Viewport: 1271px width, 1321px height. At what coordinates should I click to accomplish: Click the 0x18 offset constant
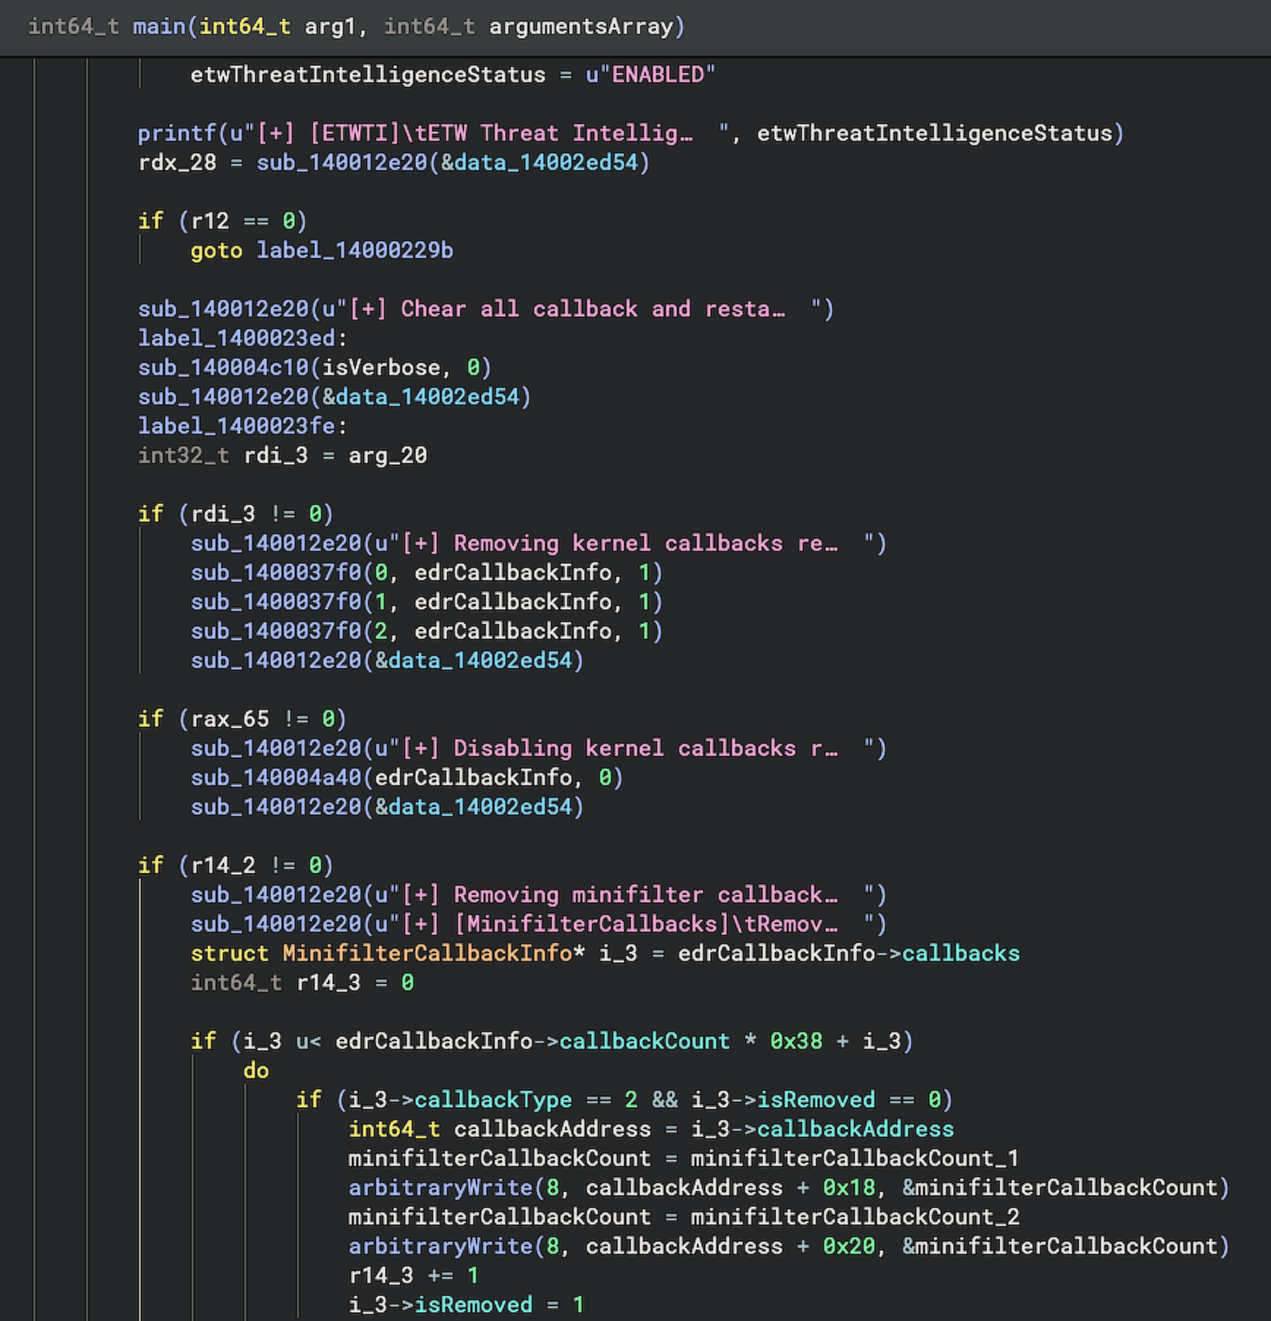click(849, 1188)
